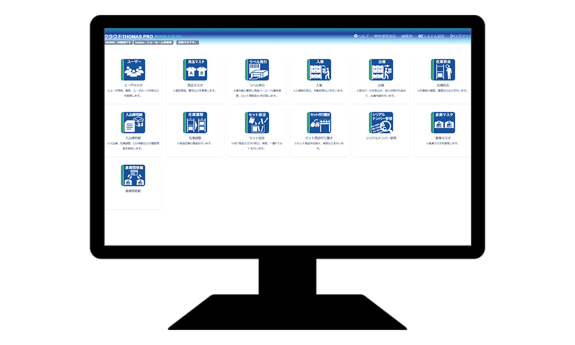Image resolution: width=575 pixels, height=345 pixels.
Task: Open the シリアルナンバー管理 serial number icon
Action: click(381, 122)
